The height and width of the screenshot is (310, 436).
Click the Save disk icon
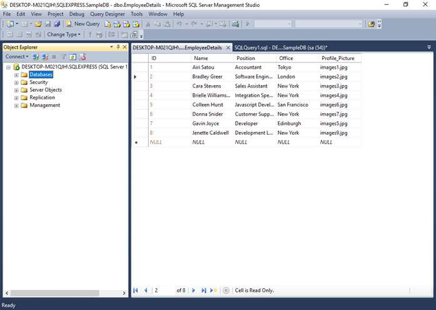(48, 24)
